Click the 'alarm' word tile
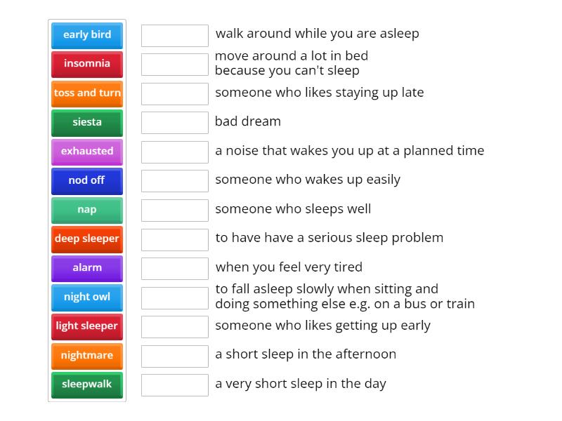The width and height of the screenshot is (562, 421). click(86, 268)
